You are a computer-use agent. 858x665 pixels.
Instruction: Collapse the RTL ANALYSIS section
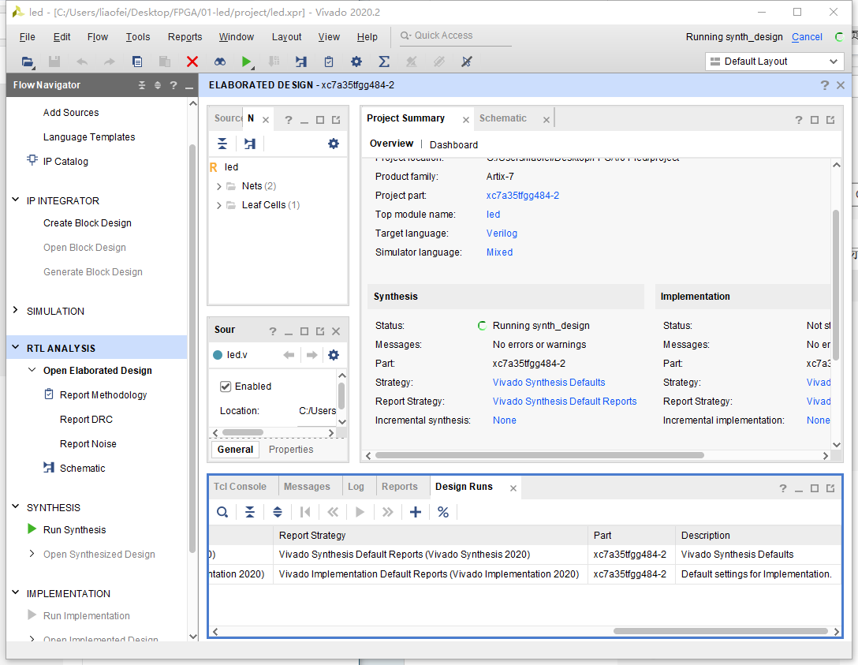(15, 348)
